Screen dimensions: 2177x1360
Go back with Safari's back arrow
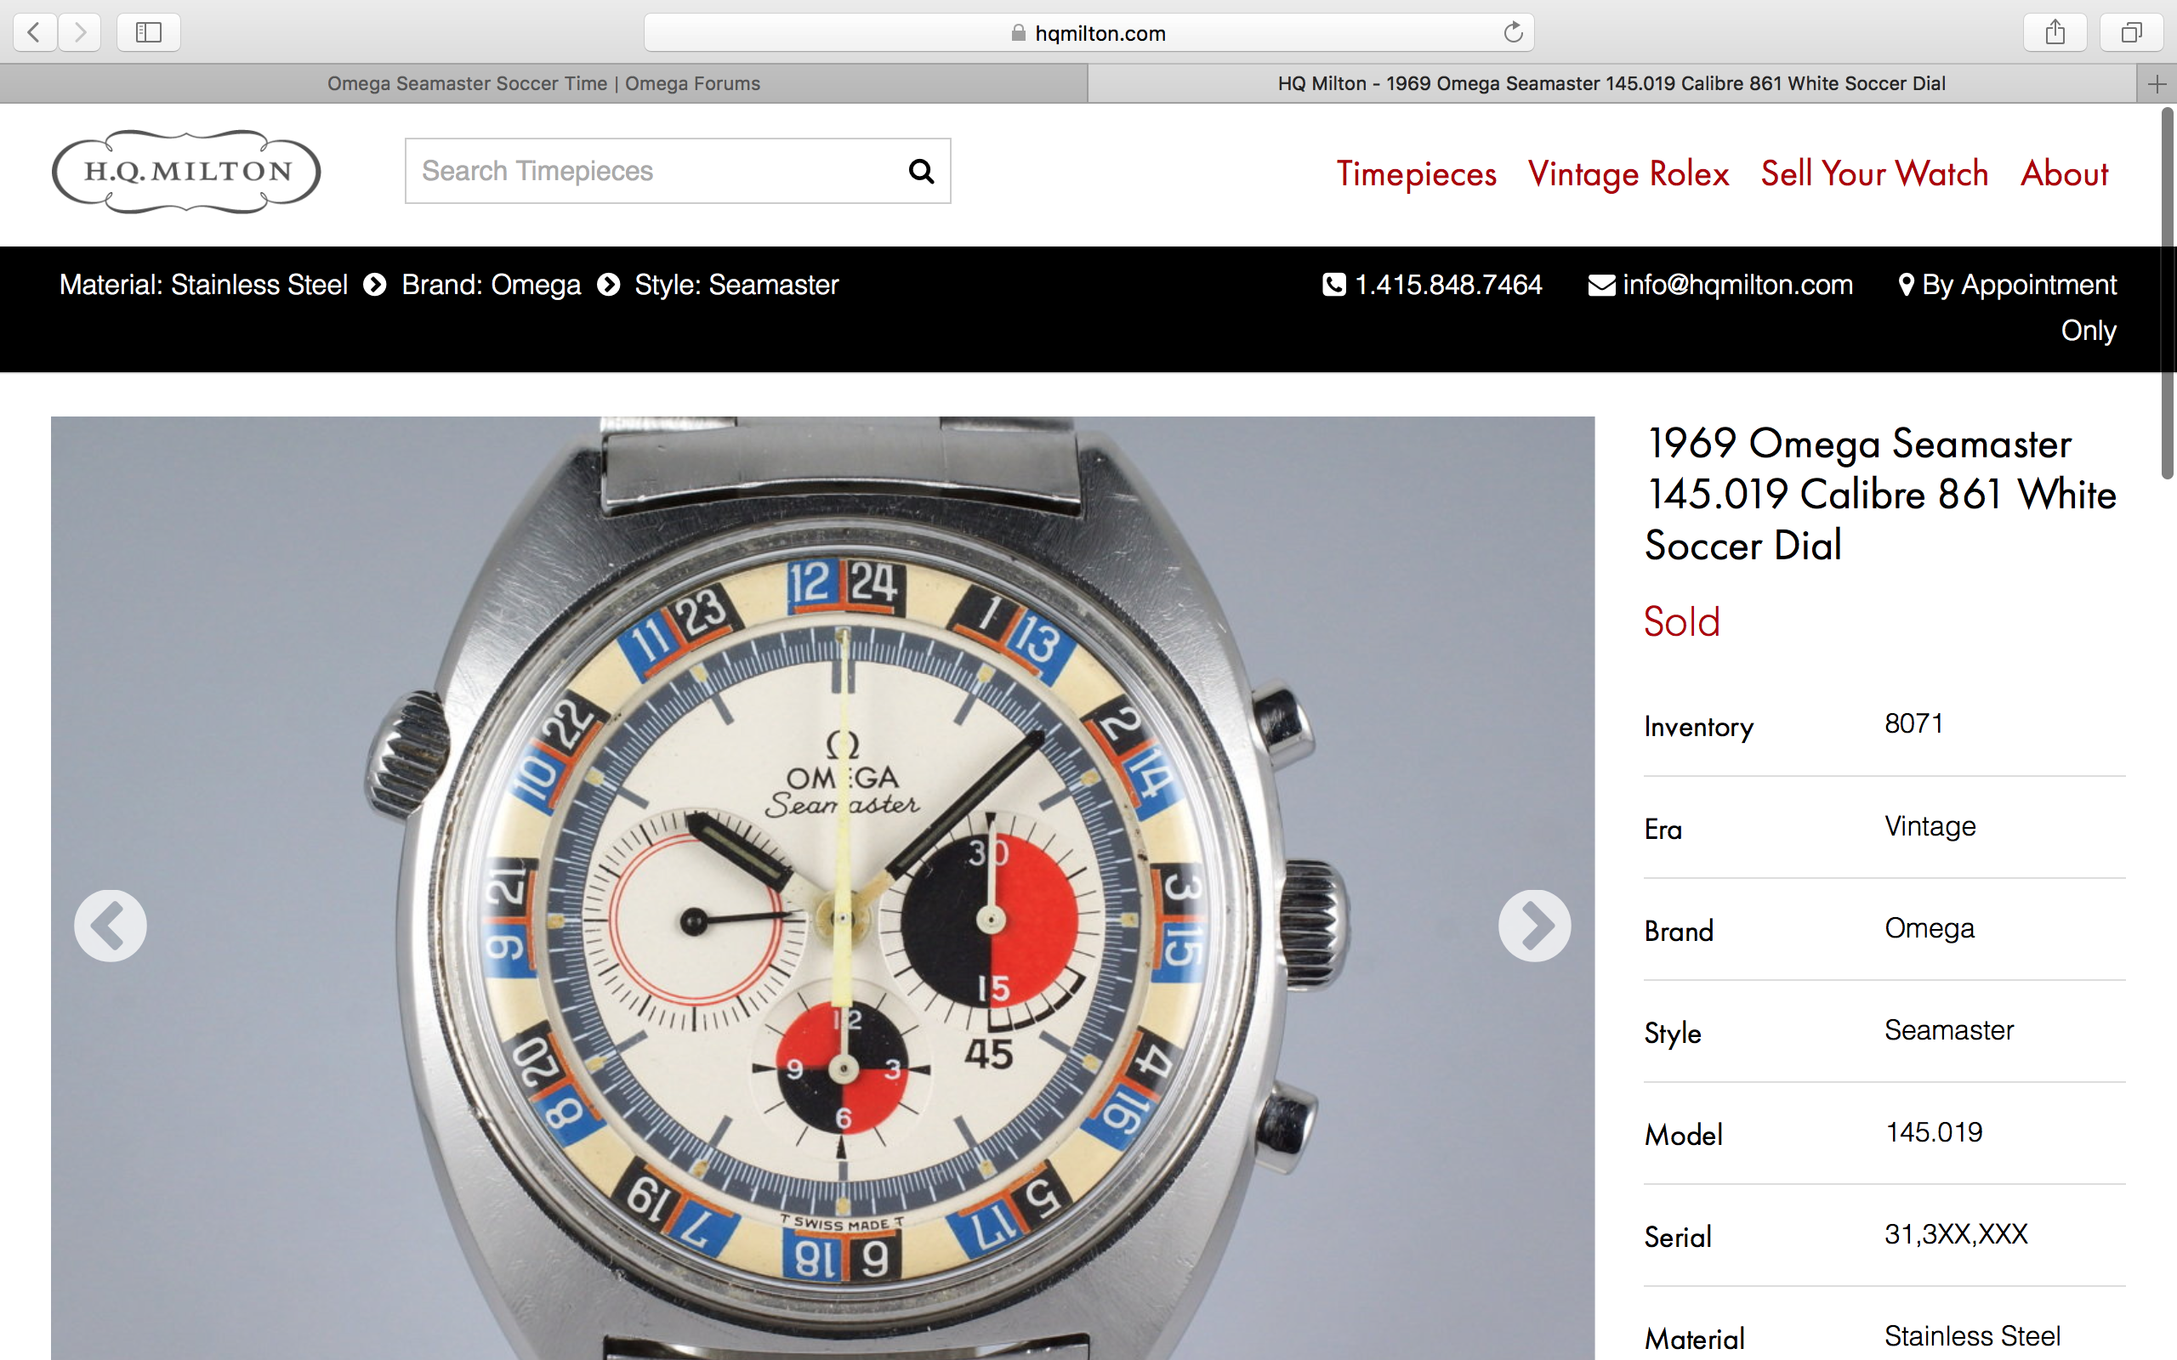(x=35, y=33)
